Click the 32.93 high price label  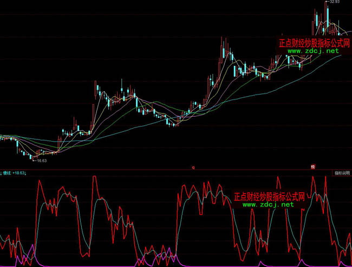(334, 2)
